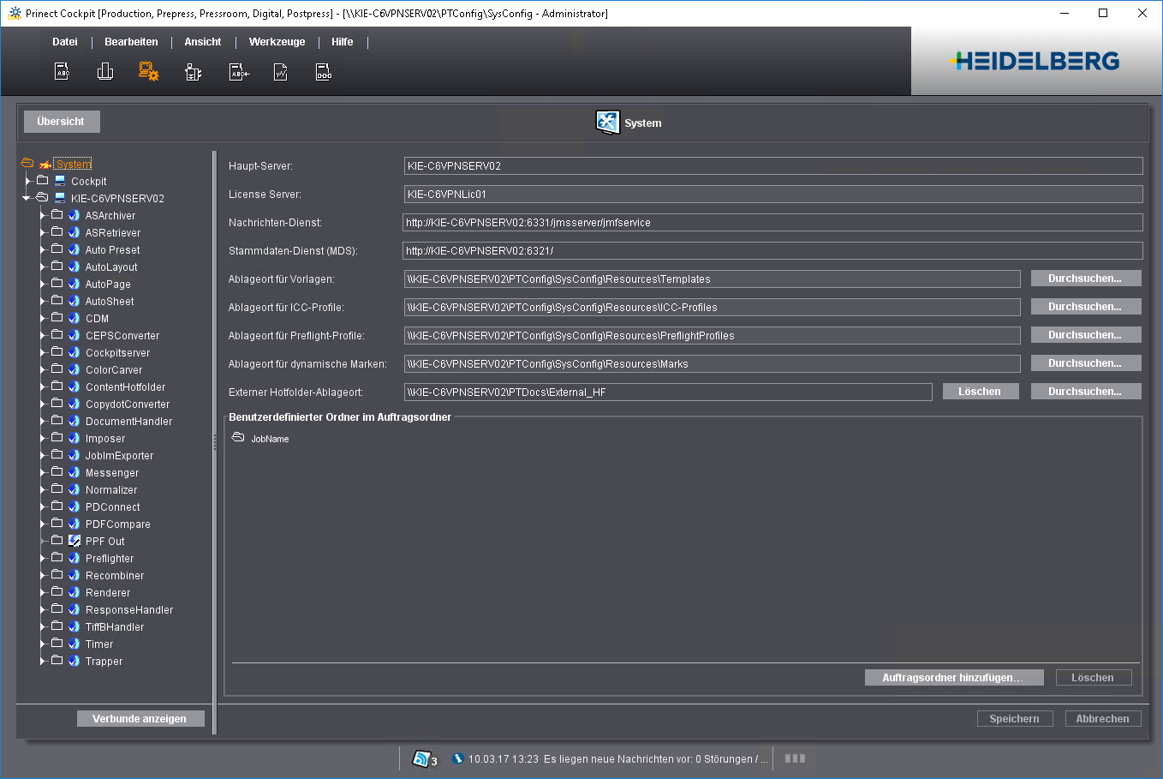Open the job list (ABC document) toolbar icon

pyautogui.click(x=62, y=72)
